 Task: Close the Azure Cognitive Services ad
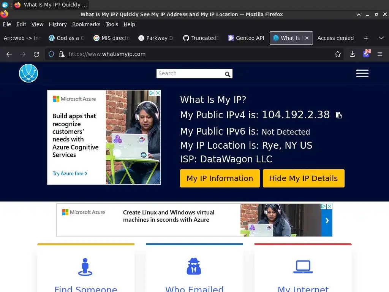tap(158, 93)
